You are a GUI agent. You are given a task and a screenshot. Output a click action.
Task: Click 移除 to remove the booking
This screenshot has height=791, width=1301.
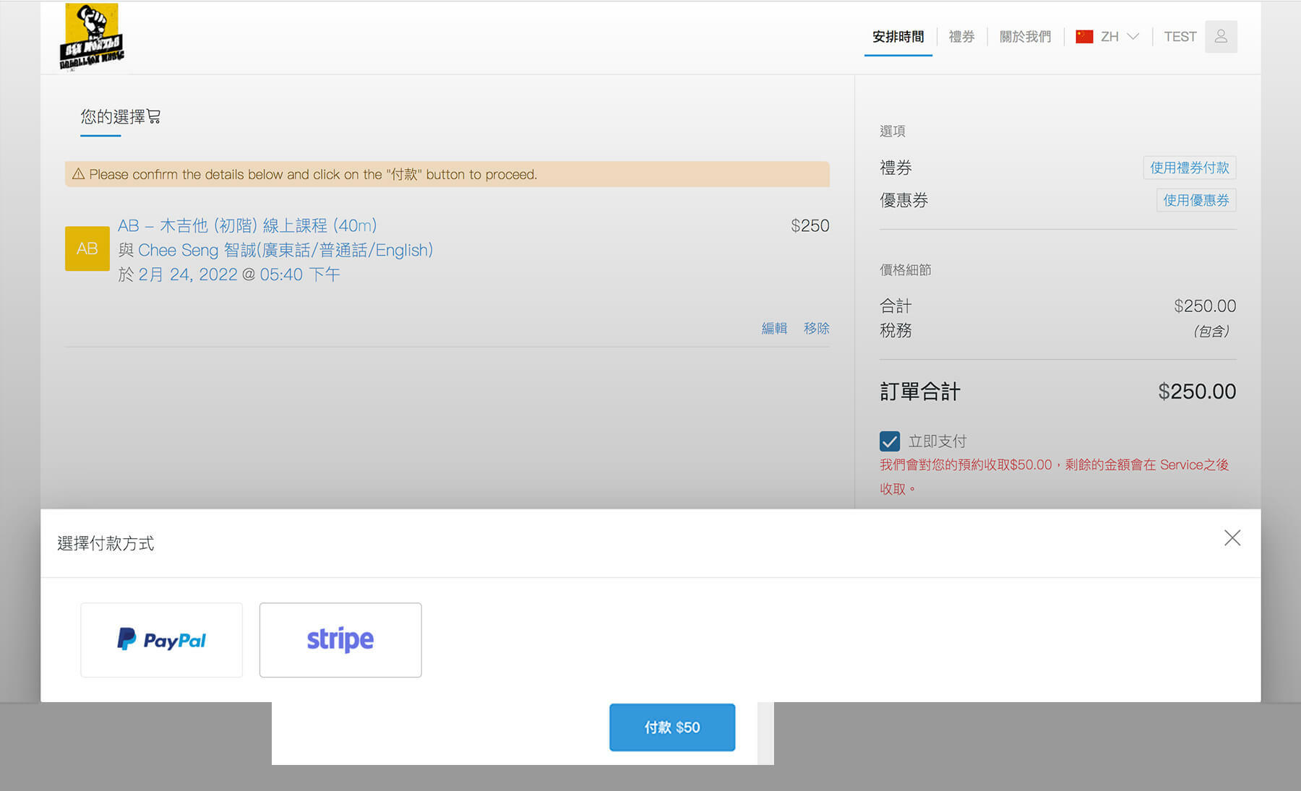816,328
